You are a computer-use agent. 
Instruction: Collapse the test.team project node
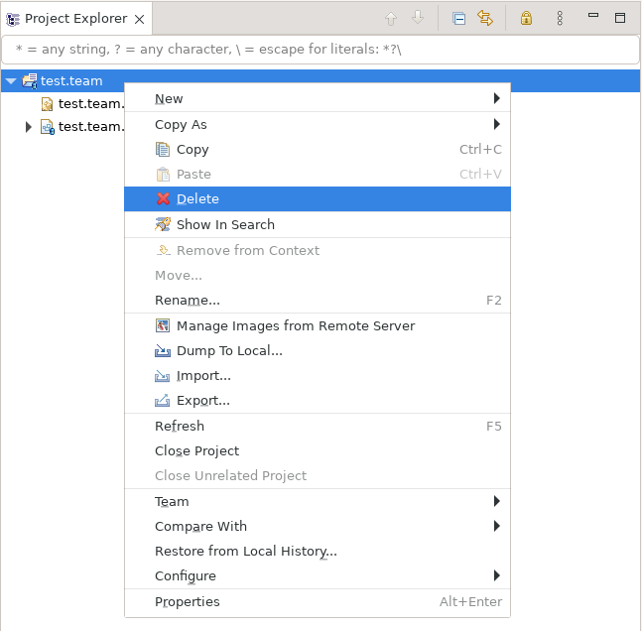pos(11,81)
